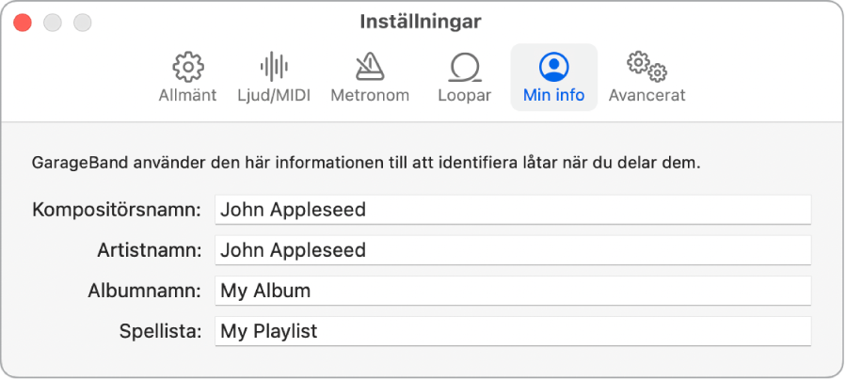Click the Loopar tab label
The width and height of the screenshot is (846, 380).
(x=465, y=95)
